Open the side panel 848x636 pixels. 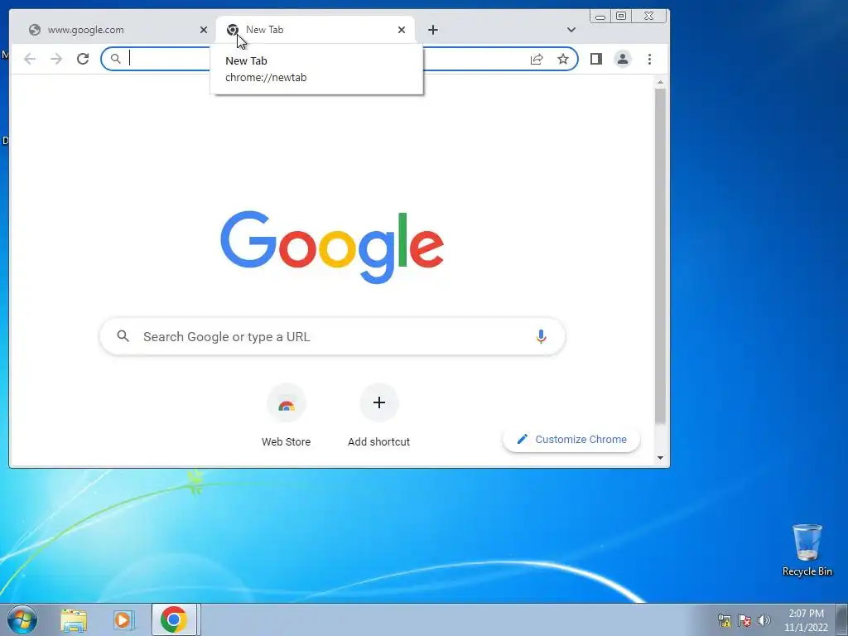tap(596, 59)
